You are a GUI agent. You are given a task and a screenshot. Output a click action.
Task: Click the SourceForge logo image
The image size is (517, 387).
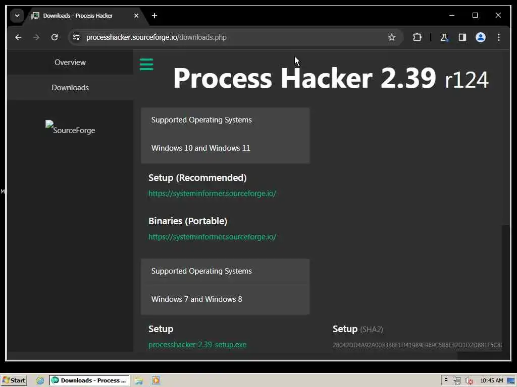pyautogui.click(x=70, y=127)
